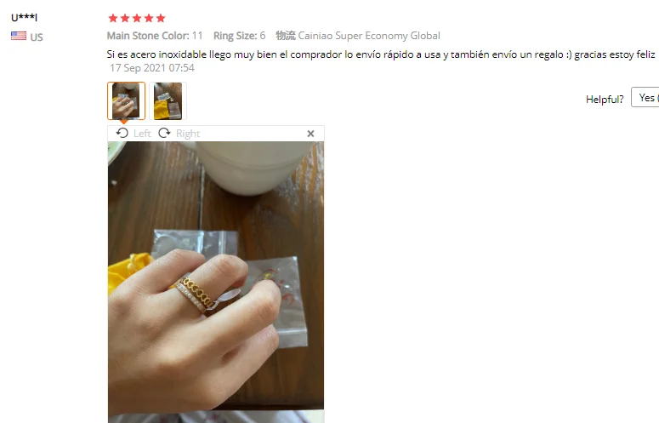659x423 pixels.
Task: Mark review helpful with Yes button
Action: click(x=645, y=98)
